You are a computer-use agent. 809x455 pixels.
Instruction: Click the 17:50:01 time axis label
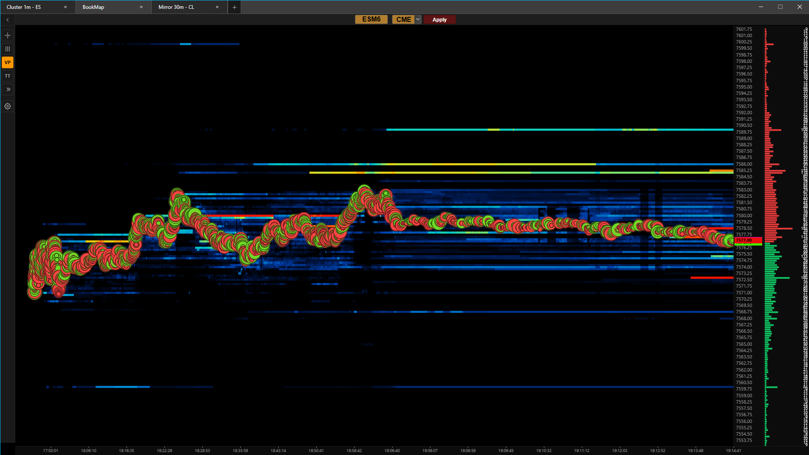pos(51,450)
